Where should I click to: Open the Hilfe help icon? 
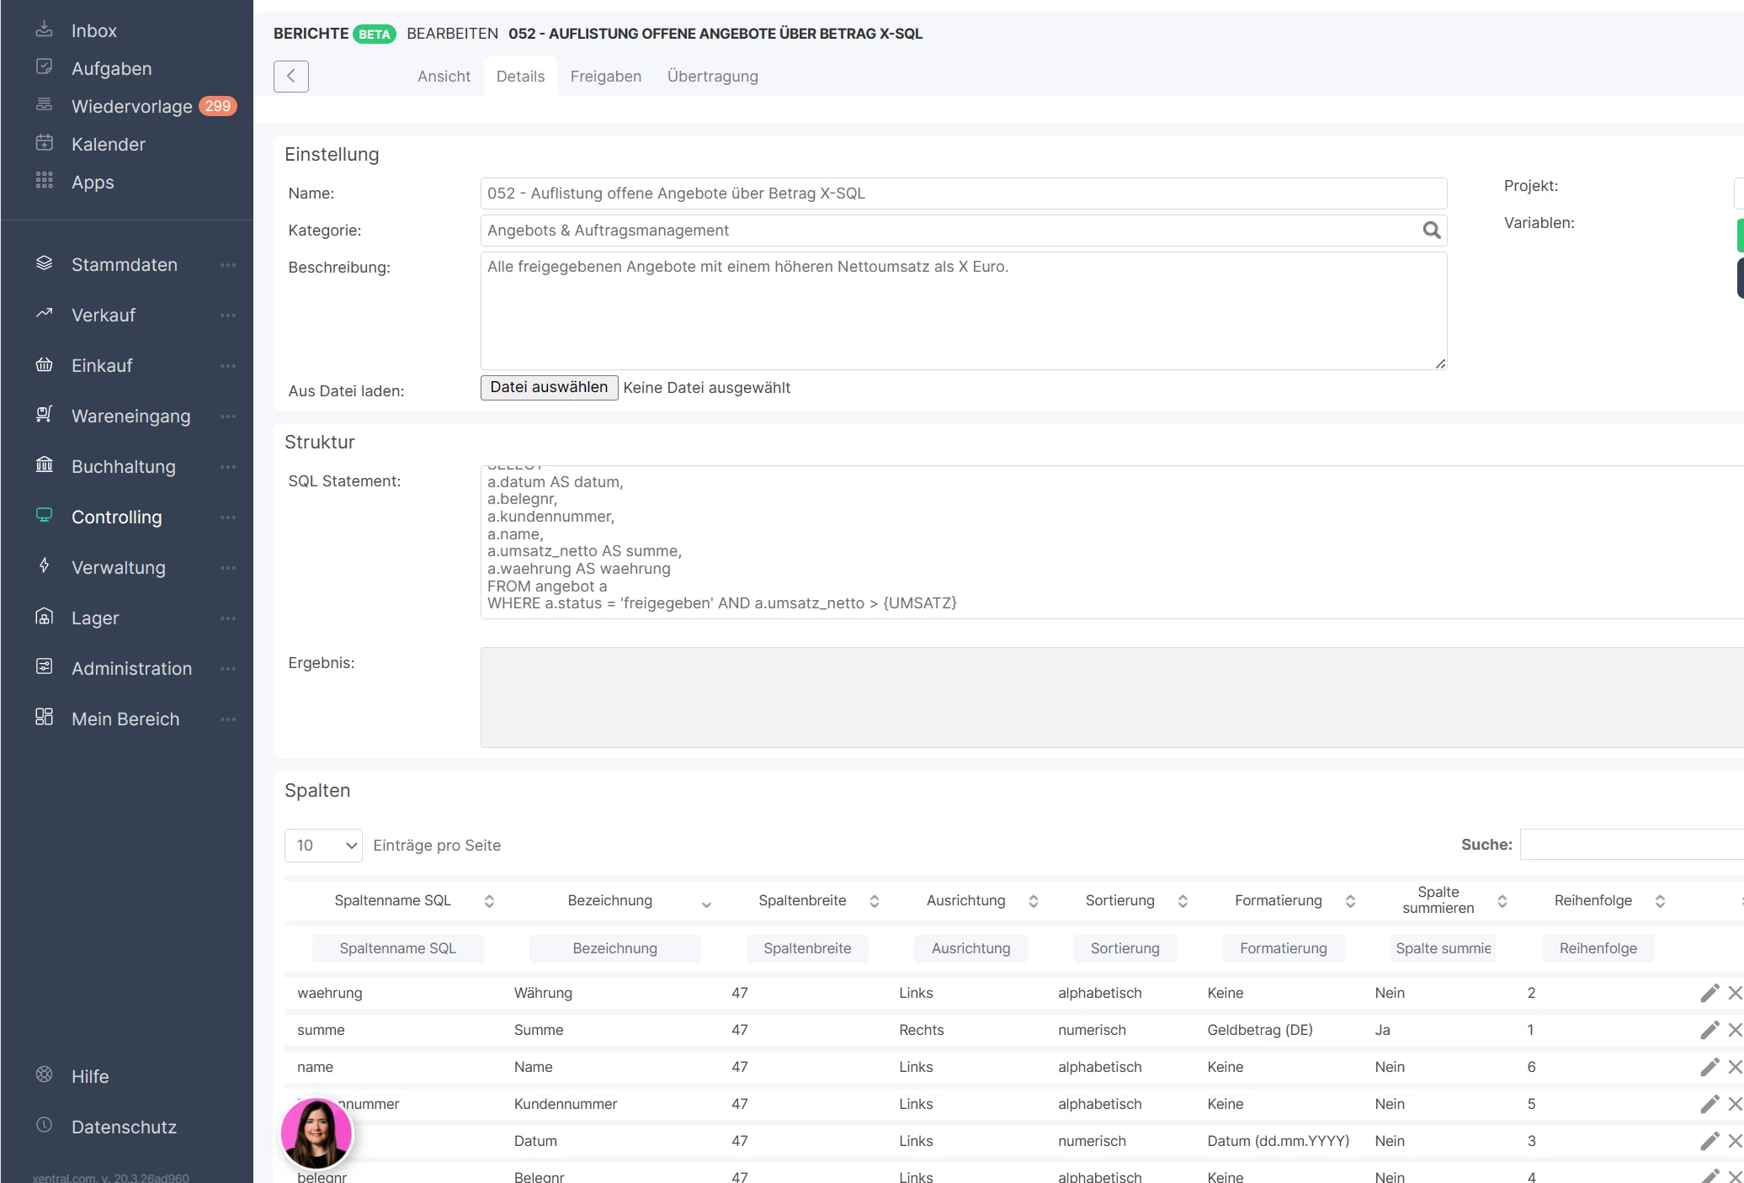[x=44, y=1074]
